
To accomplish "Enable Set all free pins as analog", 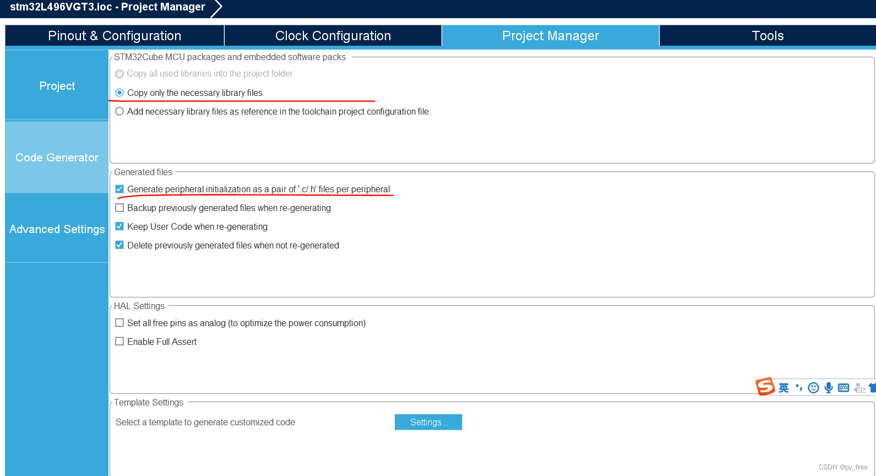I will tap(119, 323).
